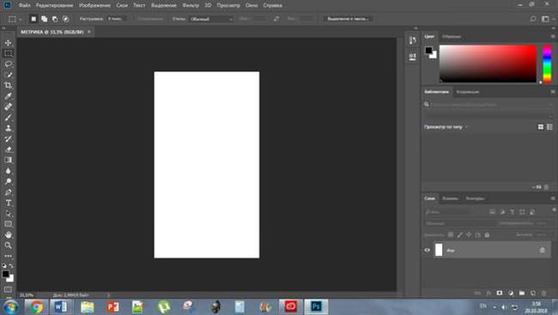Switch to the Каналы tab
This screenshot has height=315, width=558.
pos(450,198)
